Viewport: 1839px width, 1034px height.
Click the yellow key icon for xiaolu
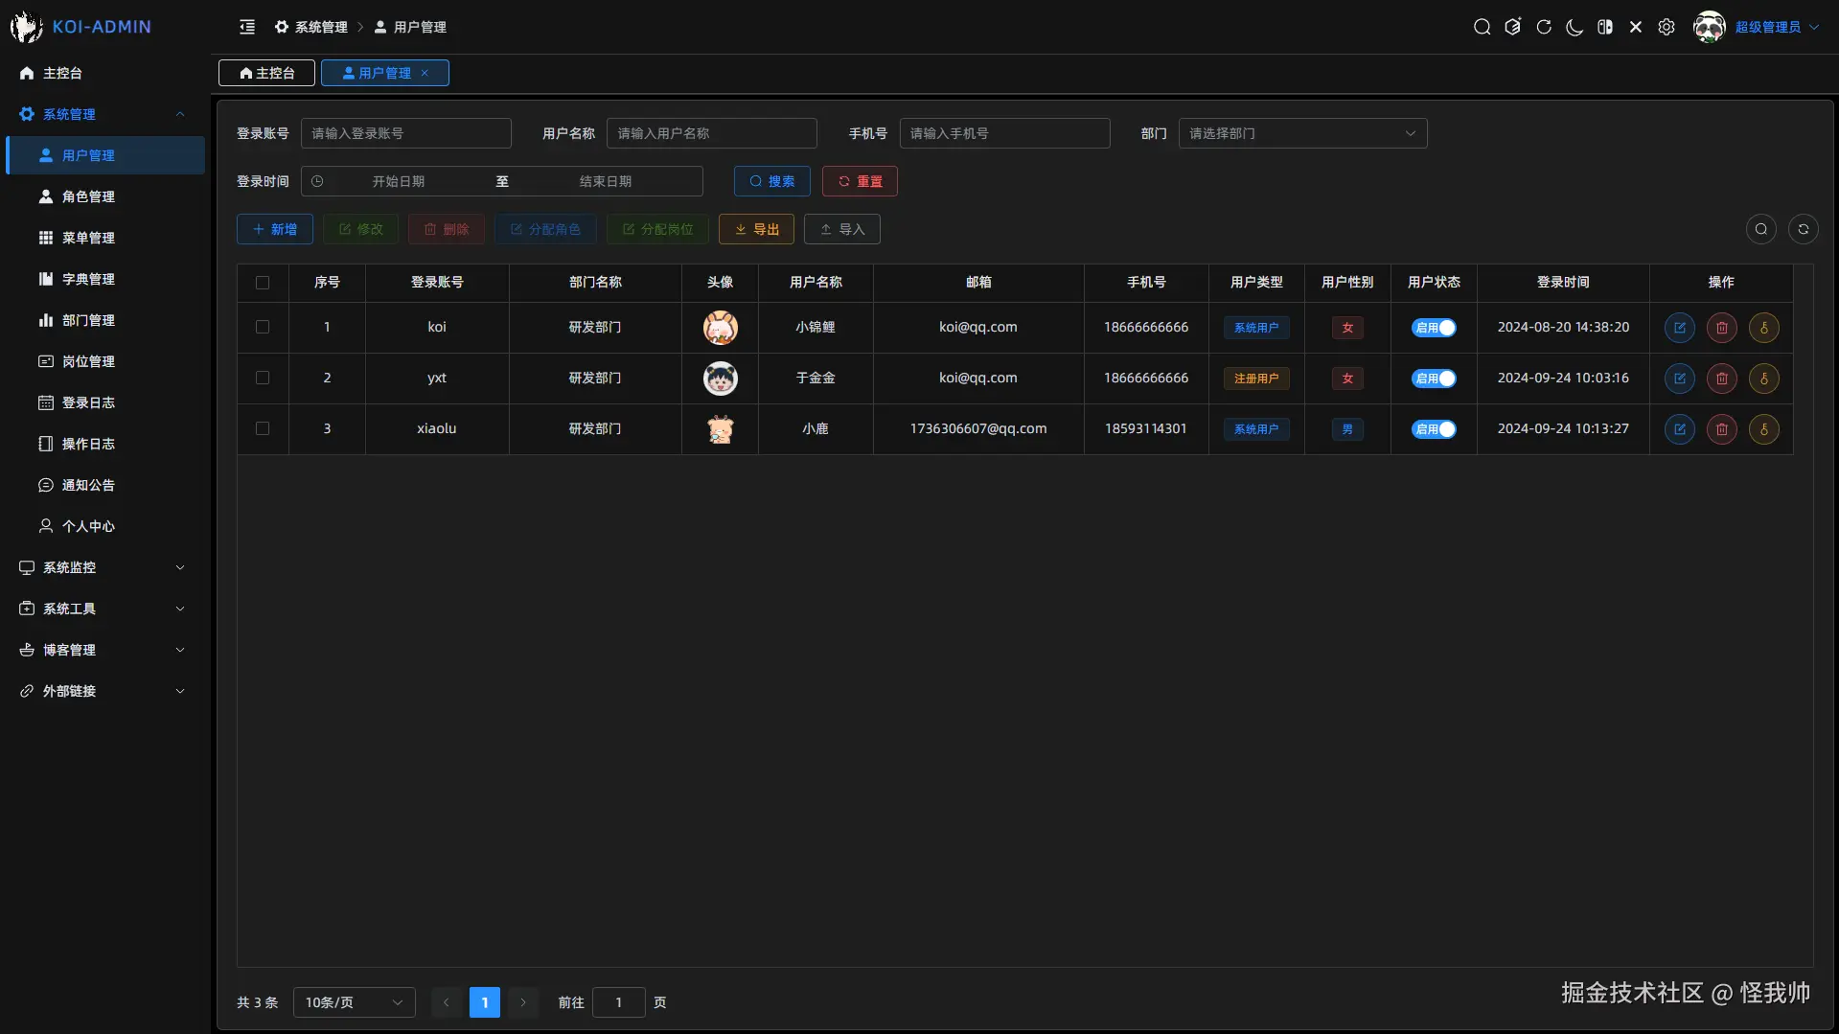[1763, 429]
